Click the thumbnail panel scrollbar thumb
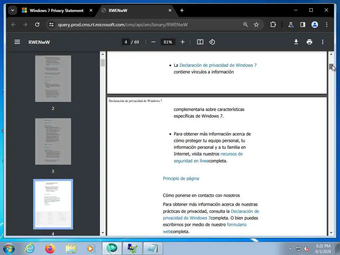Screen dimensions: 340x255 point(103,63)
